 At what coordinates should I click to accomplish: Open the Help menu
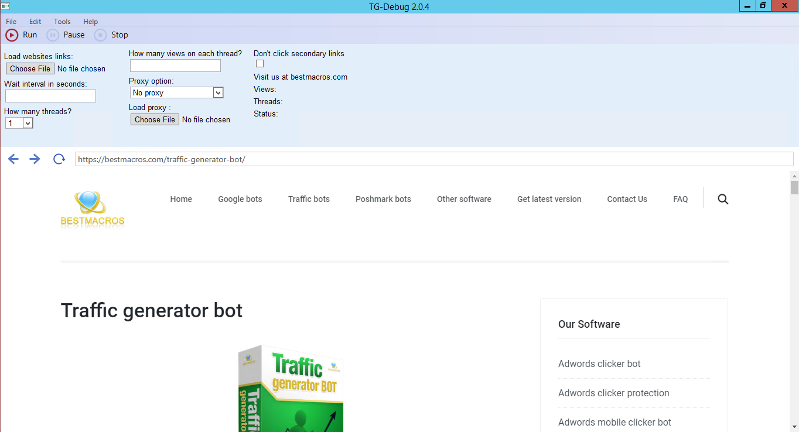pos(90,22)
